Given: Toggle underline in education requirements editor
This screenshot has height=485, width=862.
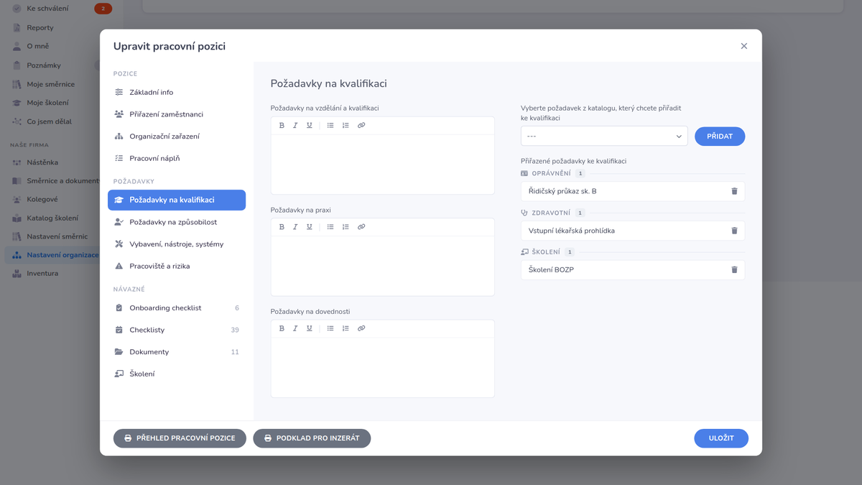Looking at the screenshot, I should (310, 126).
